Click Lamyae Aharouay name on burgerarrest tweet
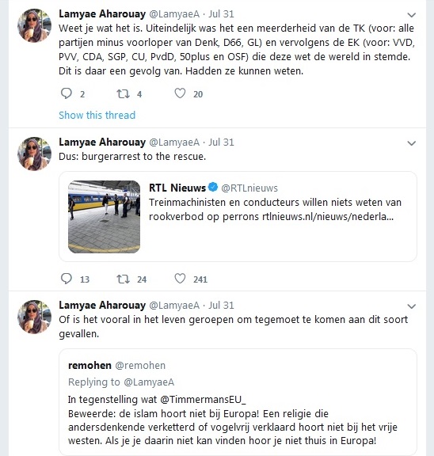 tap(102, 142)
